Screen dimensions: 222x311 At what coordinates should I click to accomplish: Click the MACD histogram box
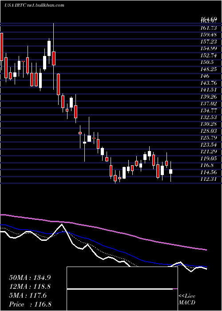point(122,289)
